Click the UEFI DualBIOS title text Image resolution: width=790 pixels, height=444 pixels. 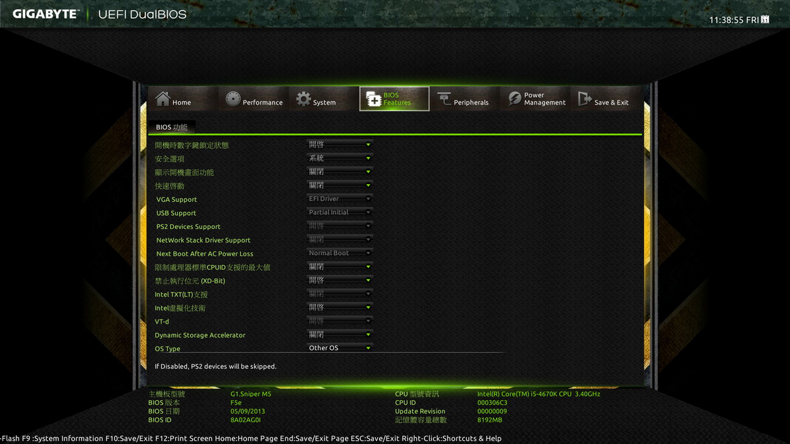[x=142, y=14]
